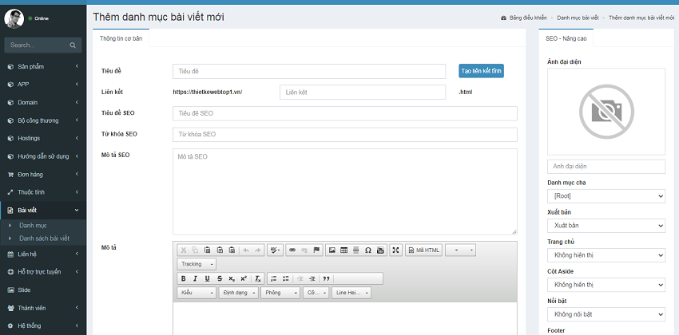Click the numbered list icon
The height and width of the screenshot is (335, 679).
click(274, 278)
